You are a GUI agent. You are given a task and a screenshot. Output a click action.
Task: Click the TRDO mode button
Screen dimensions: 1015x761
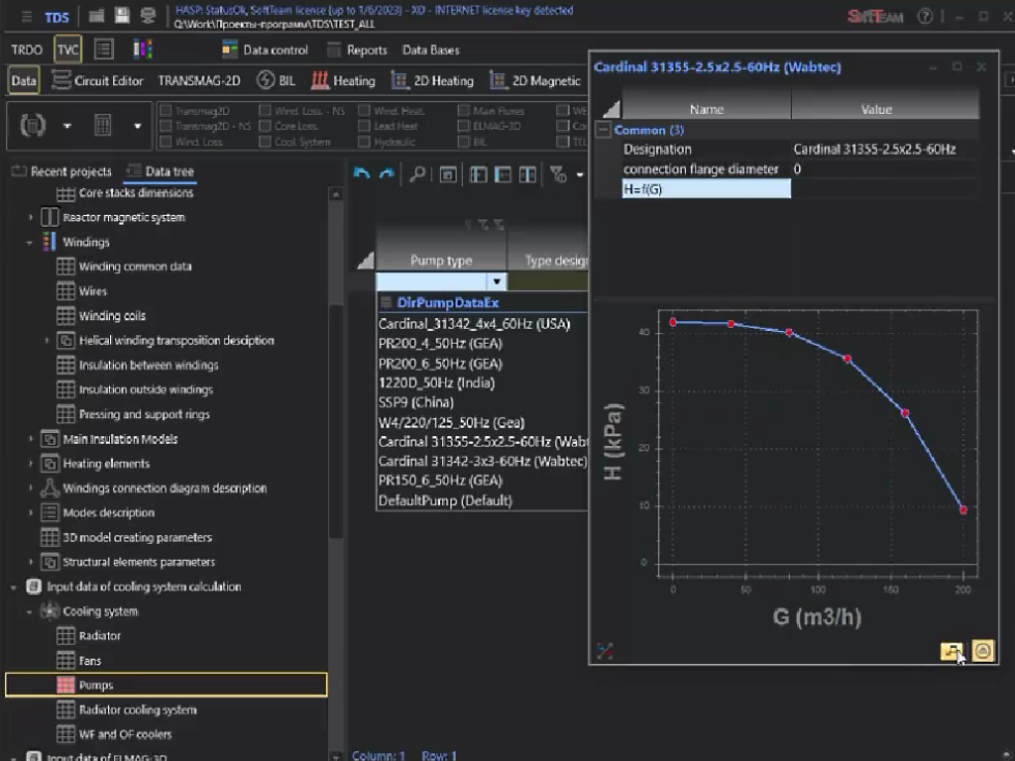pyautogui.click(x=27, y=50)
